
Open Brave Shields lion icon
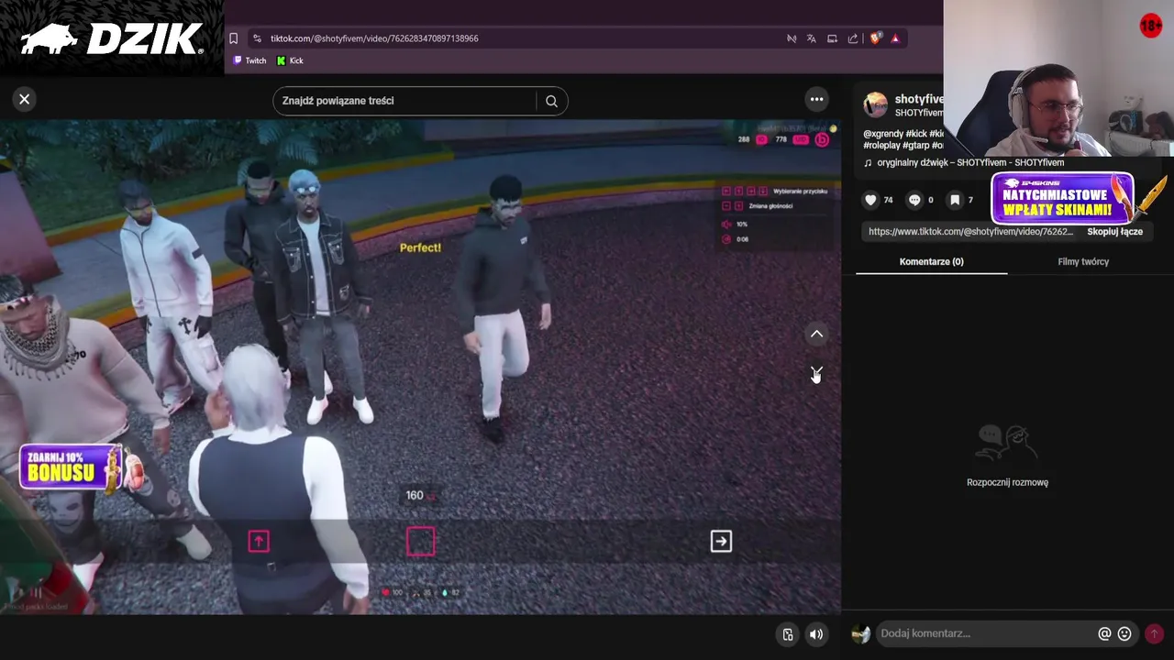875,38
